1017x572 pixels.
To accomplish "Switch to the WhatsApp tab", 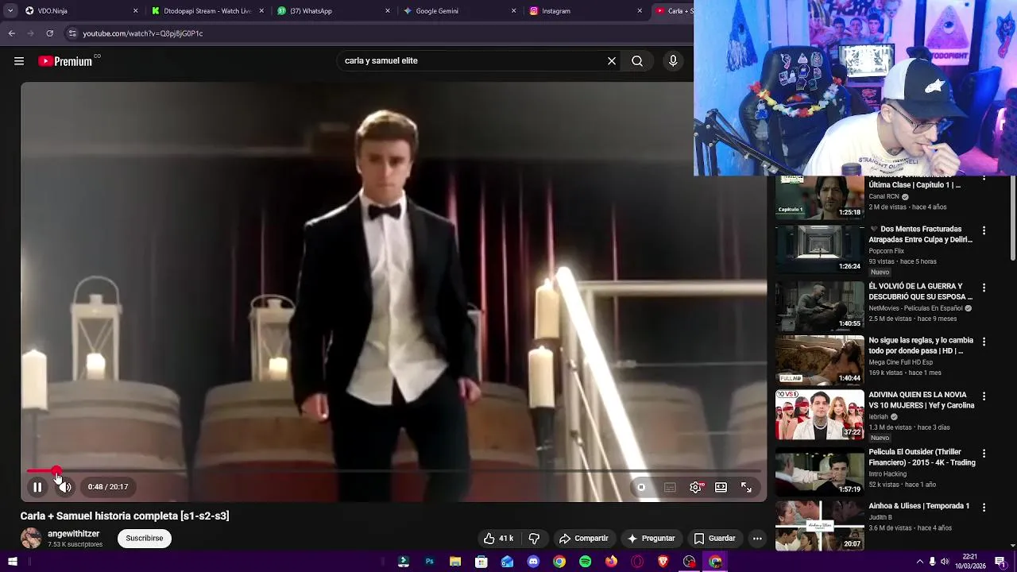I will (332, 11).
